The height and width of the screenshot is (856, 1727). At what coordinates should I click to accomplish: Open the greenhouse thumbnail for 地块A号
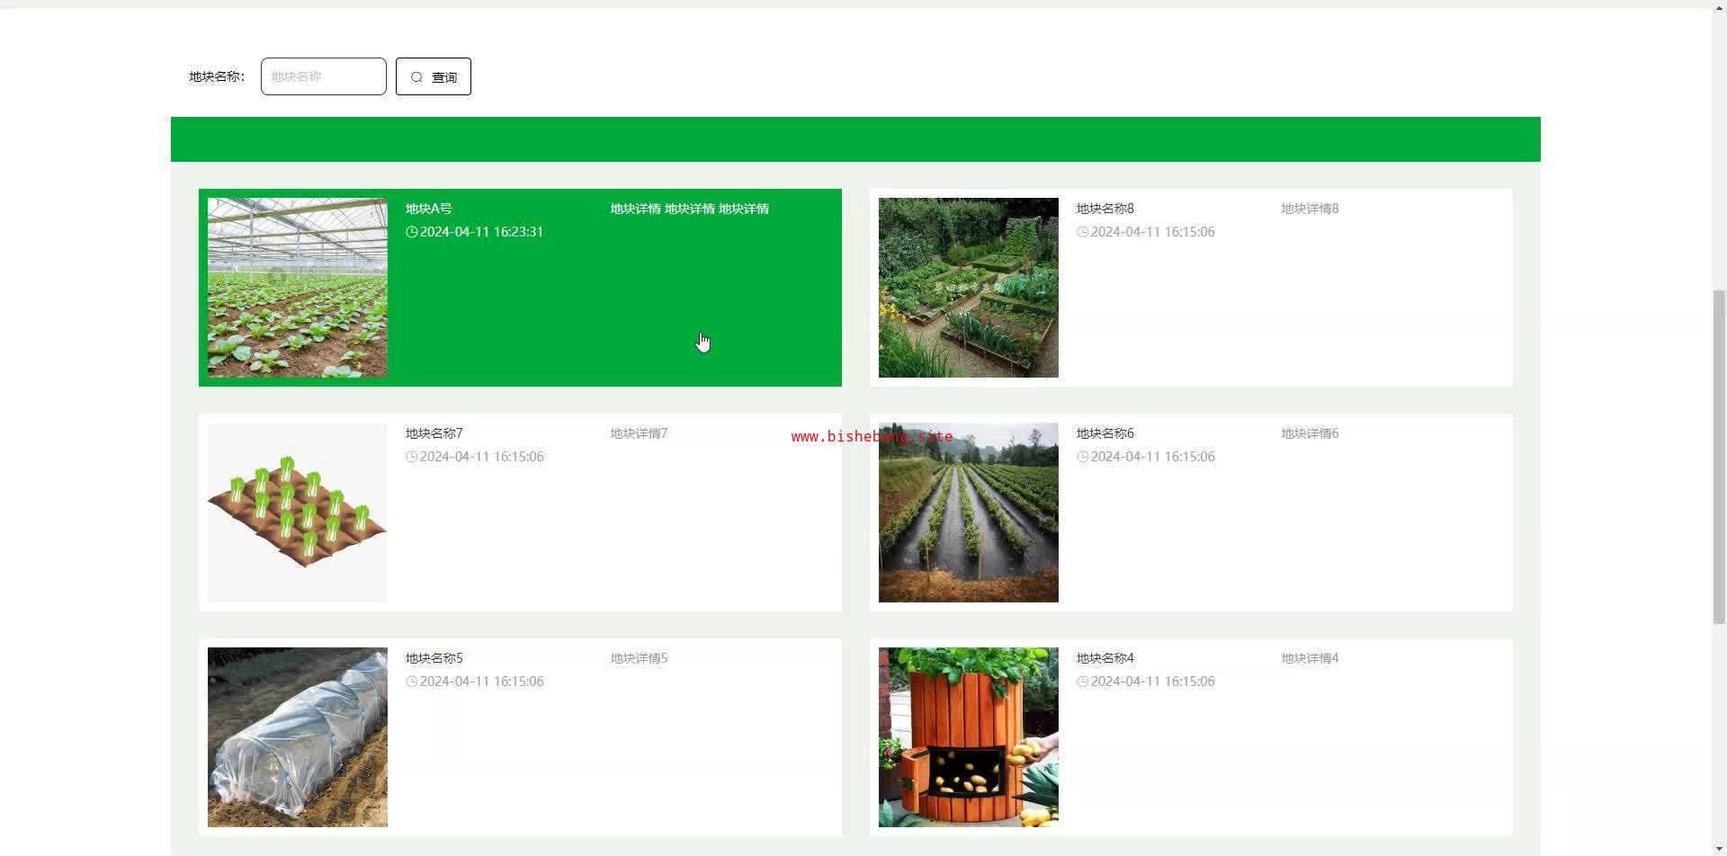pyautogui.click(x=298, y=288)
